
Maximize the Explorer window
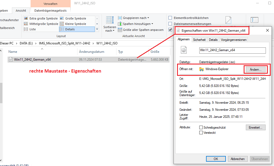click(x=270, y=3)
